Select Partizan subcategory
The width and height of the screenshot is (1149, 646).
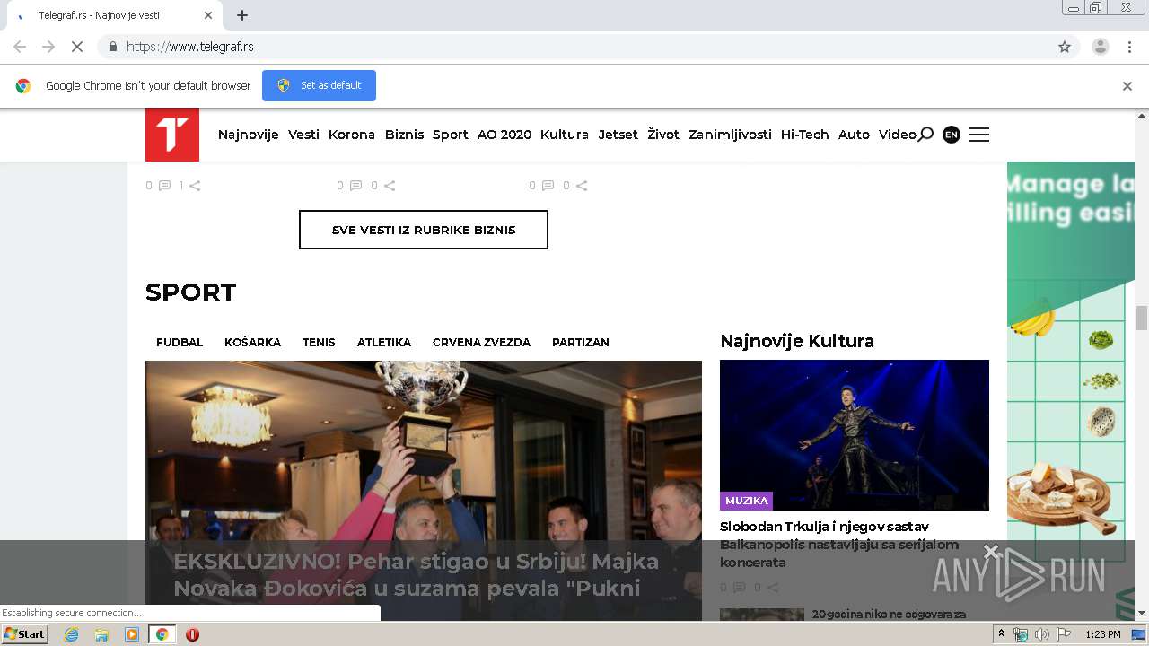(581, 342)
